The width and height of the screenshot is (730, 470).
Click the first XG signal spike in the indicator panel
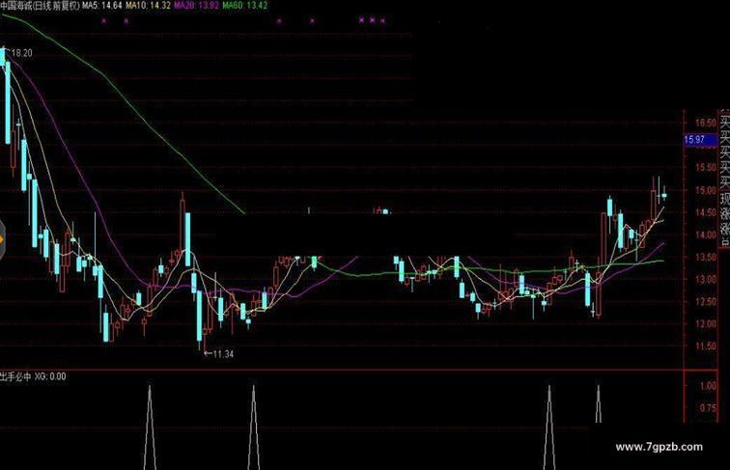coord(150,428)
